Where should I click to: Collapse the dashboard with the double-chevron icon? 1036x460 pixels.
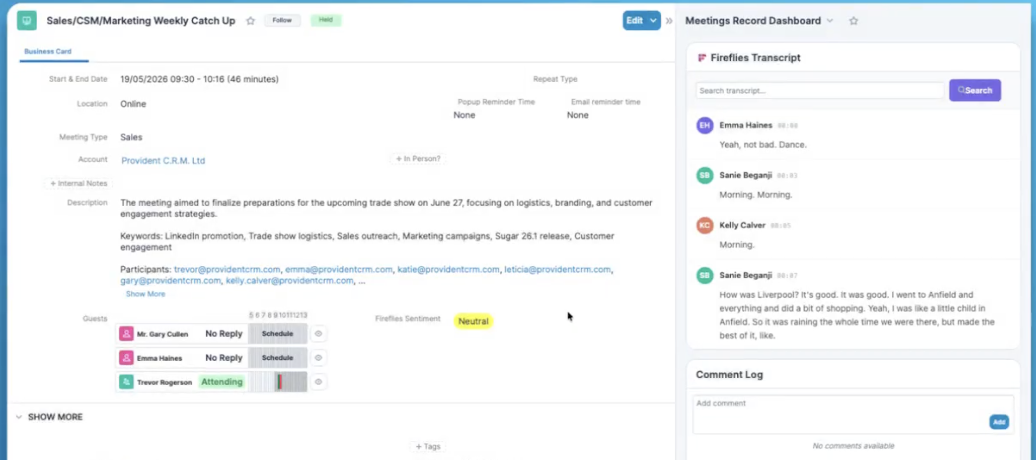(x=669, y=21)
